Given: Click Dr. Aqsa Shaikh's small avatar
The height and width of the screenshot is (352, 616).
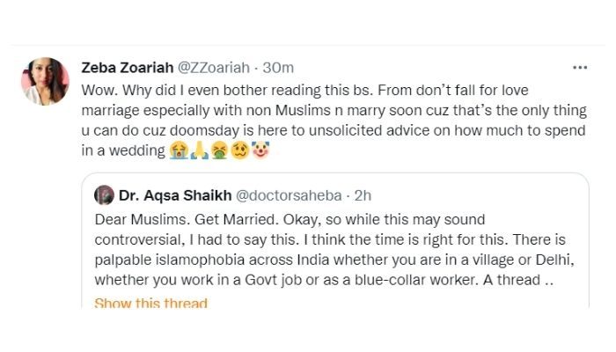Looking at the screenshot, I should coord(104,194).
